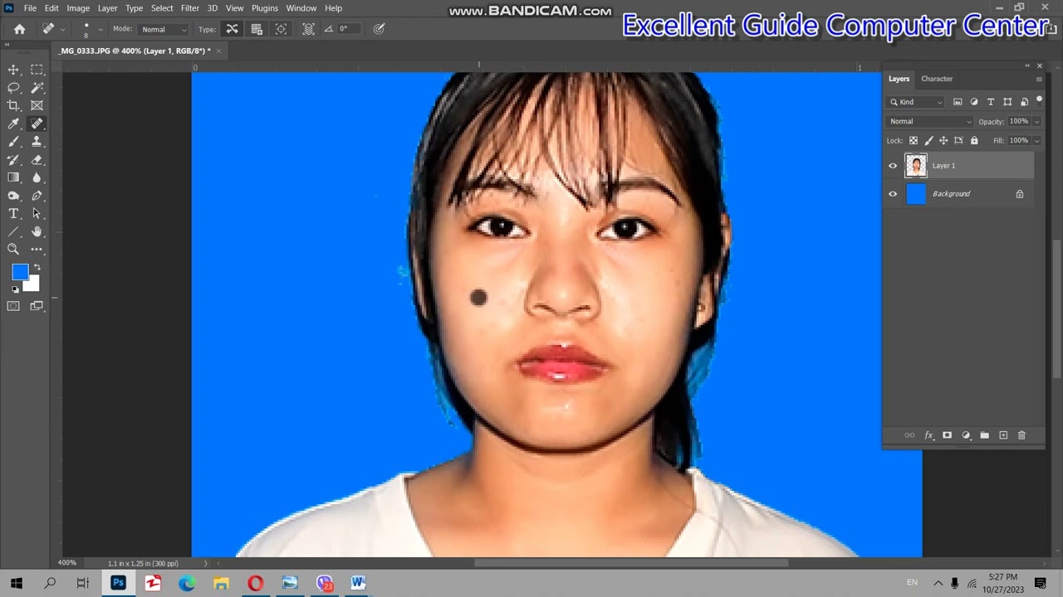Select the Line tool
1063x597 pixels.
pyautogui.click(x=13, y=232)
